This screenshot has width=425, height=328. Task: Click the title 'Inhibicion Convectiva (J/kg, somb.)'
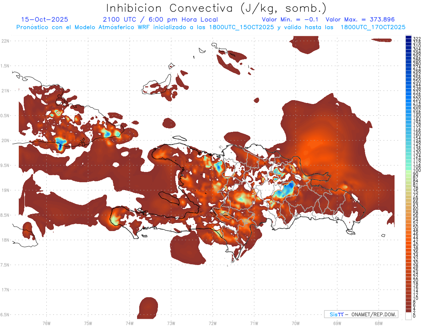coord(216,8)
